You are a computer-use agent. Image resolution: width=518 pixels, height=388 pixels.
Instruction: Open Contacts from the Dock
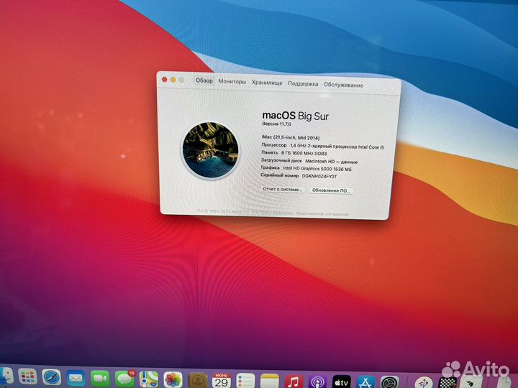tap(198, 380)
